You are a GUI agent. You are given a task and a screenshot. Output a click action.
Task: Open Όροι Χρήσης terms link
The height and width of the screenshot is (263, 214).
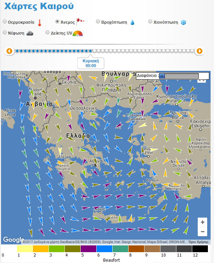[198, 242]
